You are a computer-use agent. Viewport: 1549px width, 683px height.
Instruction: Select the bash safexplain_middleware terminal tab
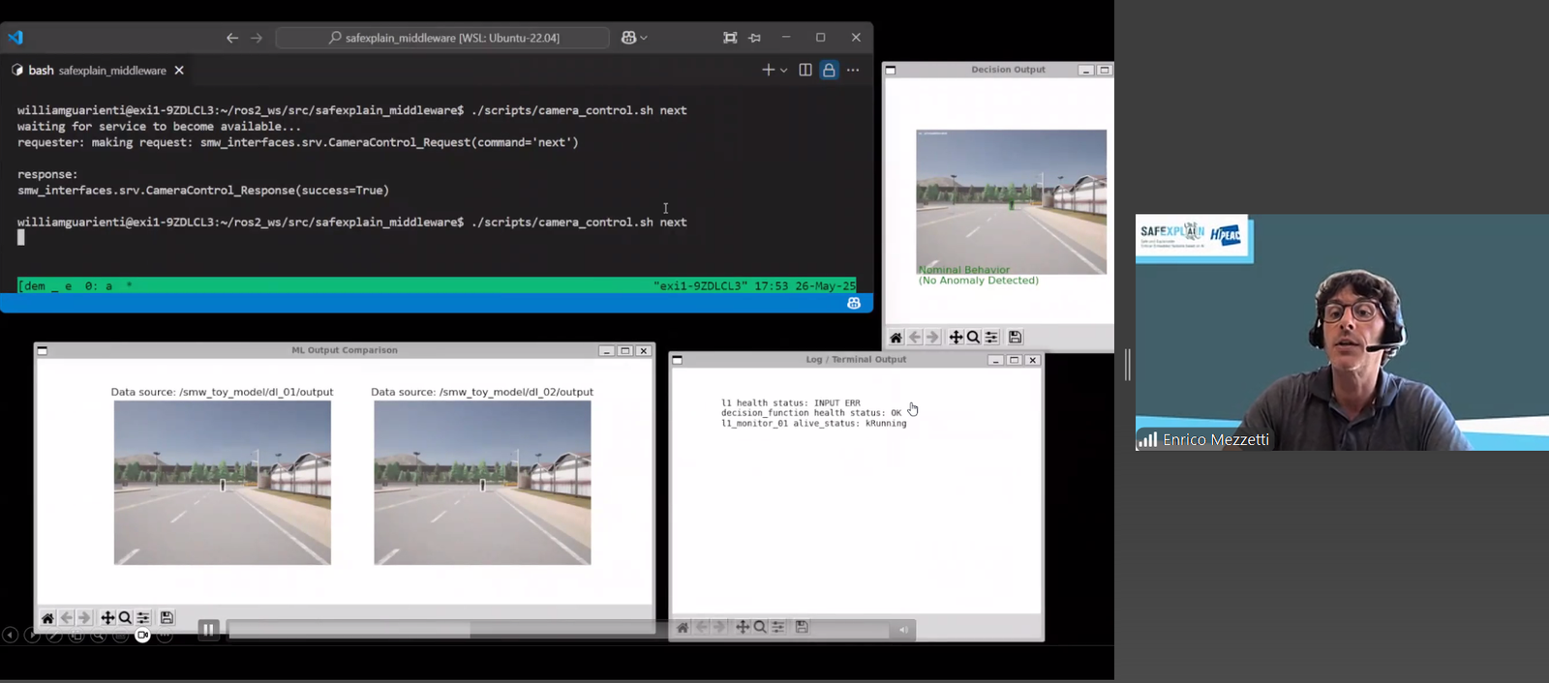(89, 70)
